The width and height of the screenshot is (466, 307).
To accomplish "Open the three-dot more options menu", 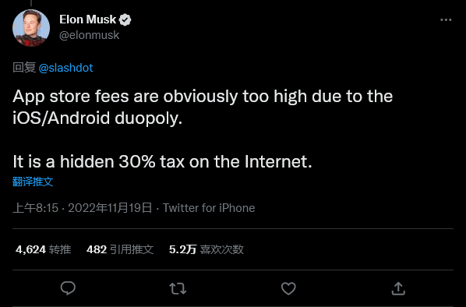I will (x=446, y=20).
